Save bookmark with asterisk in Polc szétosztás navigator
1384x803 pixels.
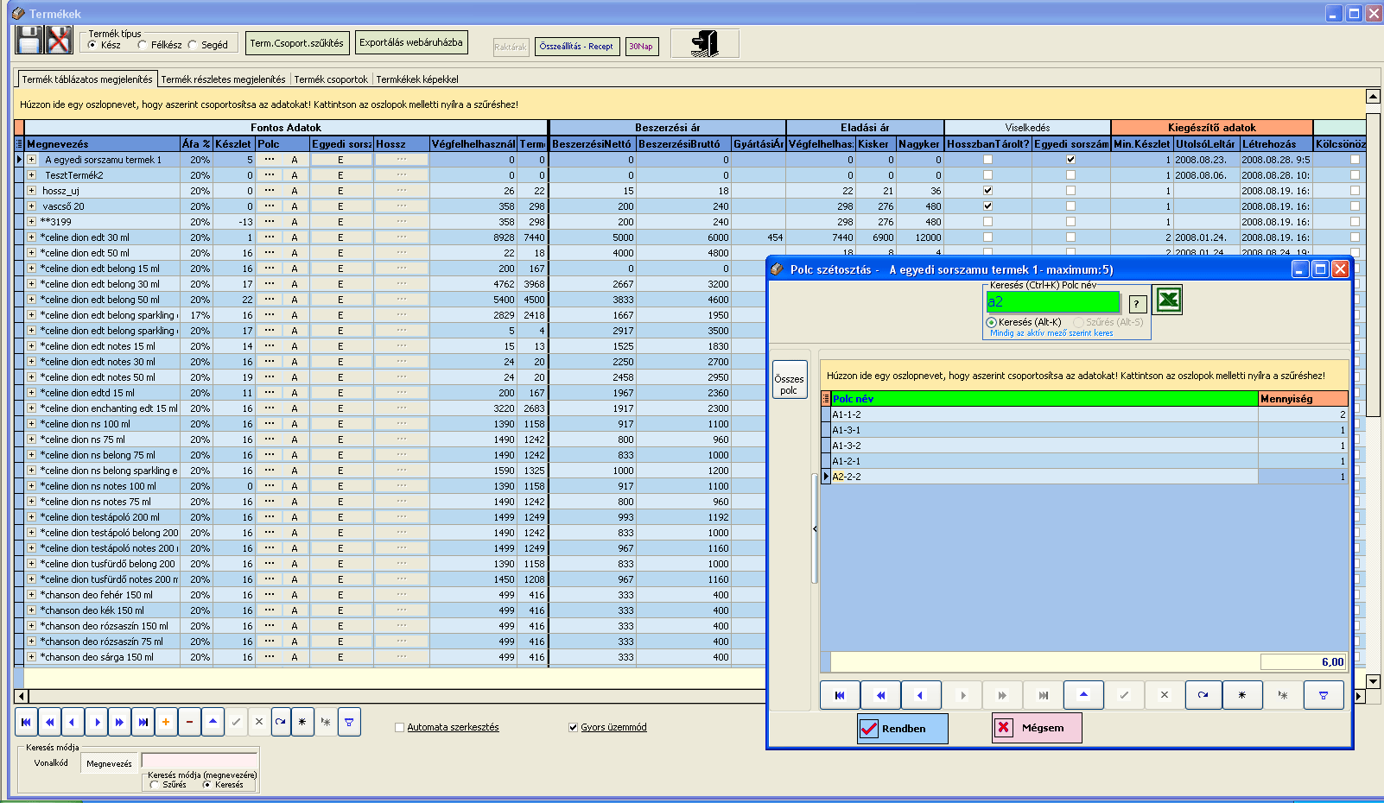click(1242, 695)
